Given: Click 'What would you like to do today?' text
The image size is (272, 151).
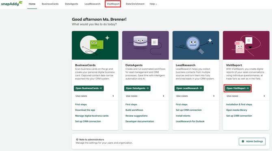Looking at the screenshot, I should pos(94,24).
